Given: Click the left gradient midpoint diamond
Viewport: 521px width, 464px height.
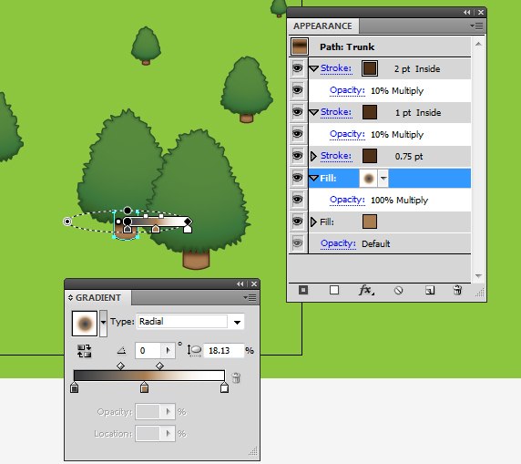Looking at the screenshot, I should [120, 366].
